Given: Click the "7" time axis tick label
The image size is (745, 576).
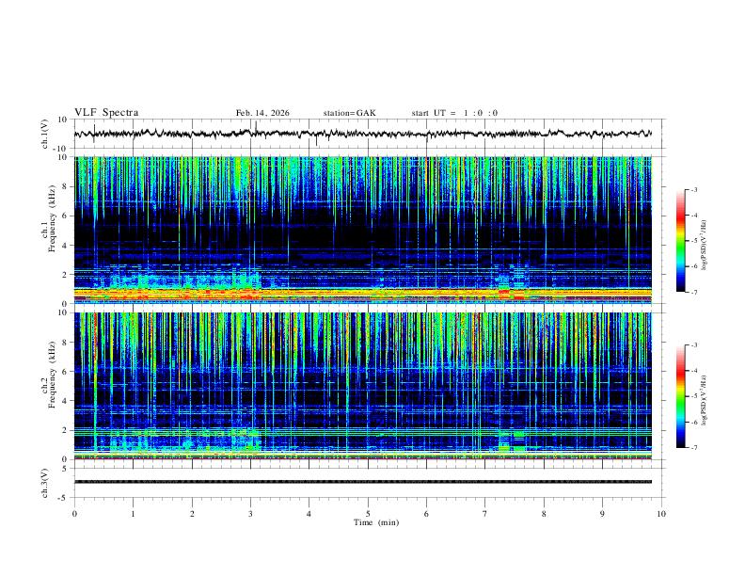Looking at the screenshot, I should pos(485,514).
